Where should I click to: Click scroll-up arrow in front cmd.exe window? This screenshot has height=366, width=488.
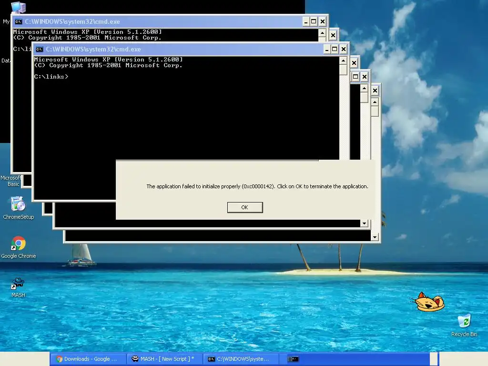coord(343,61)
